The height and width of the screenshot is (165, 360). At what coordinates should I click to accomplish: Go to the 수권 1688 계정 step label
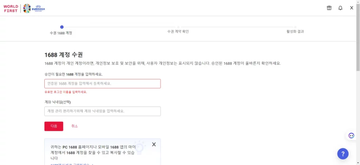click(61, 33)
